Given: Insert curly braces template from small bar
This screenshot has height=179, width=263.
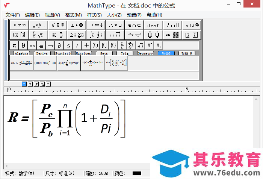Looking at the screenshot, I should click(x=113, y=46).
